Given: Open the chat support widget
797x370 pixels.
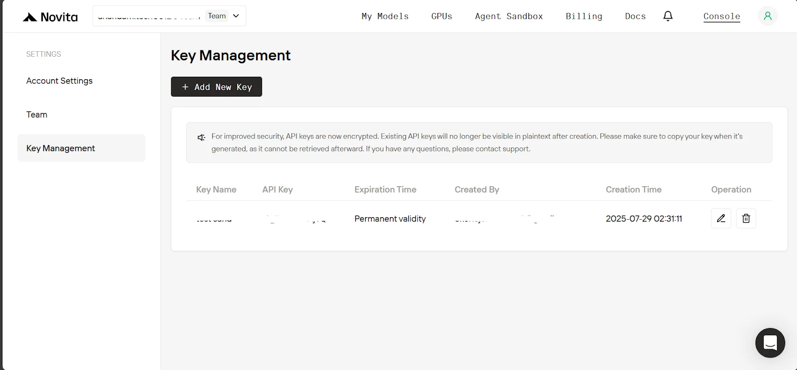Looking at the screenshot, I should point(770,343).
